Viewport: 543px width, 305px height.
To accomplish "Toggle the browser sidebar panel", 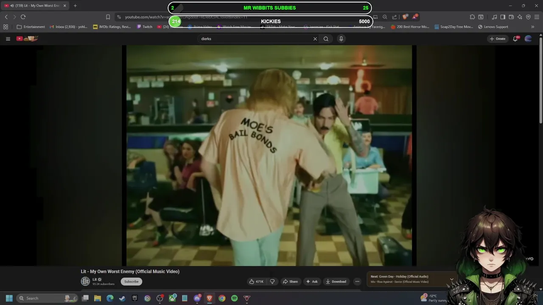I will tap(503, 17).
